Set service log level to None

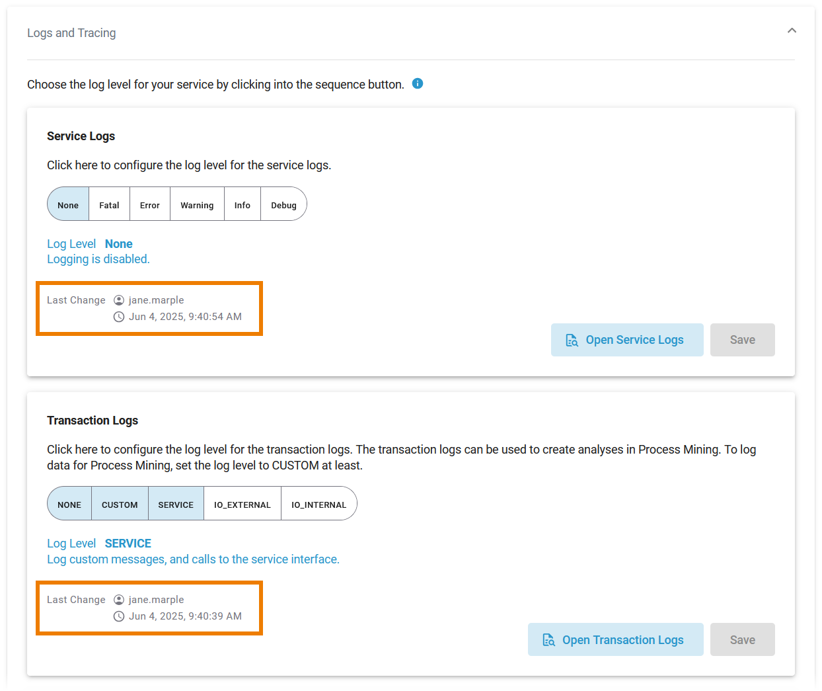(x=68, y=205)
